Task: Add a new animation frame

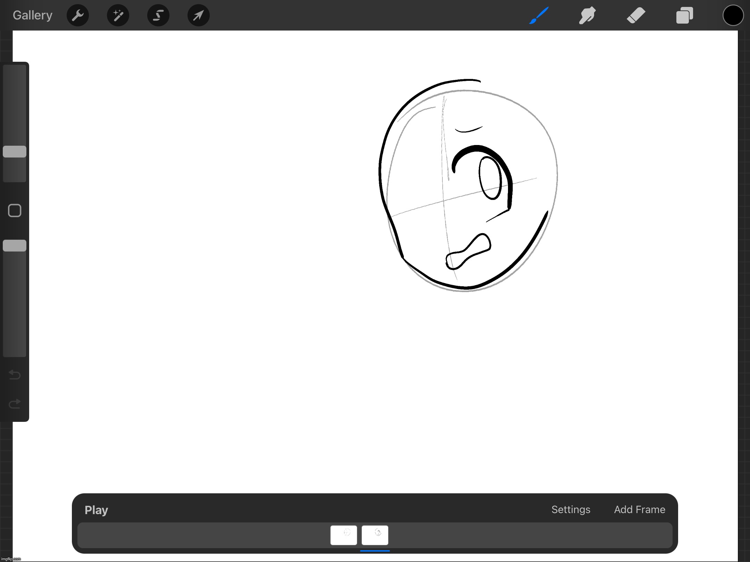Action: click(x=640, y=510)
